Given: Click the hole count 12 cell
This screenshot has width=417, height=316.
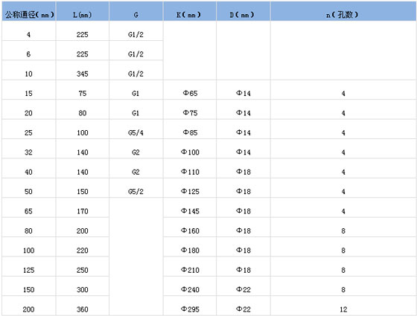Looking at the screenshot, I should coord(343,309).
